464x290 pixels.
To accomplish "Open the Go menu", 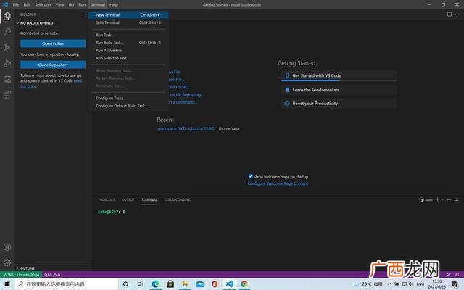I will tap(71, 5).
